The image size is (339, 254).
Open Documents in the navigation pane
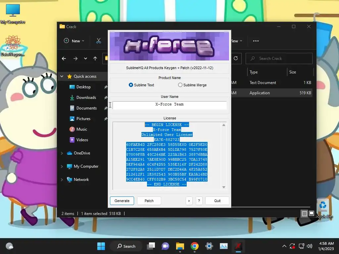[x=86, y=108]
